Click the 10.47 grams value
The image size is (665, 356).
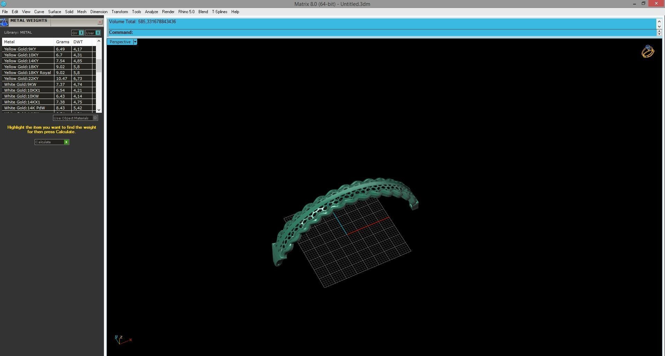[62, 79]
